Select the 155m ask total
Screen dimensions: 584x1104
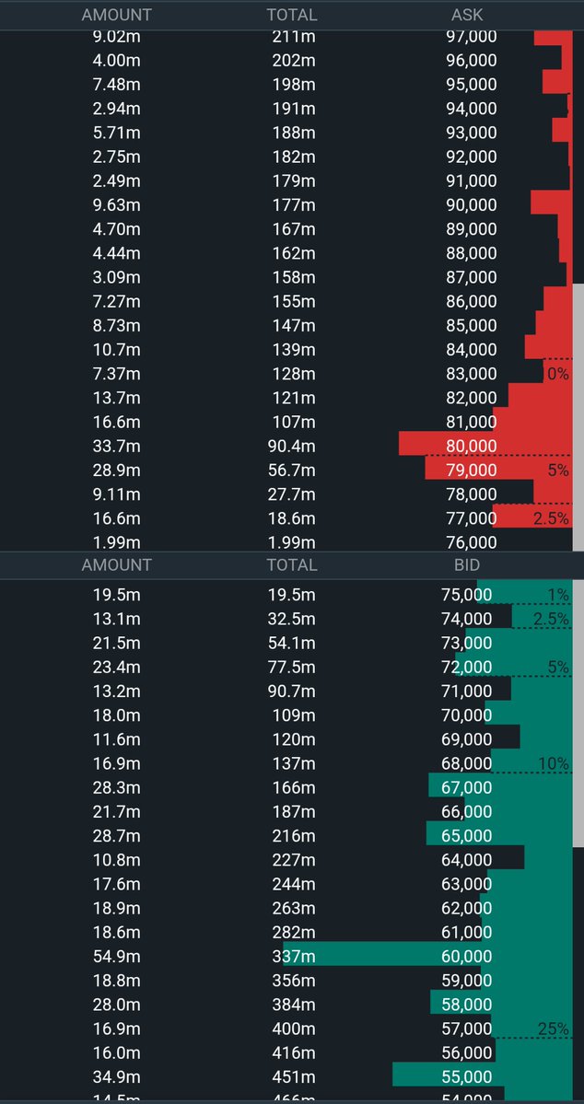coord(294,301)
